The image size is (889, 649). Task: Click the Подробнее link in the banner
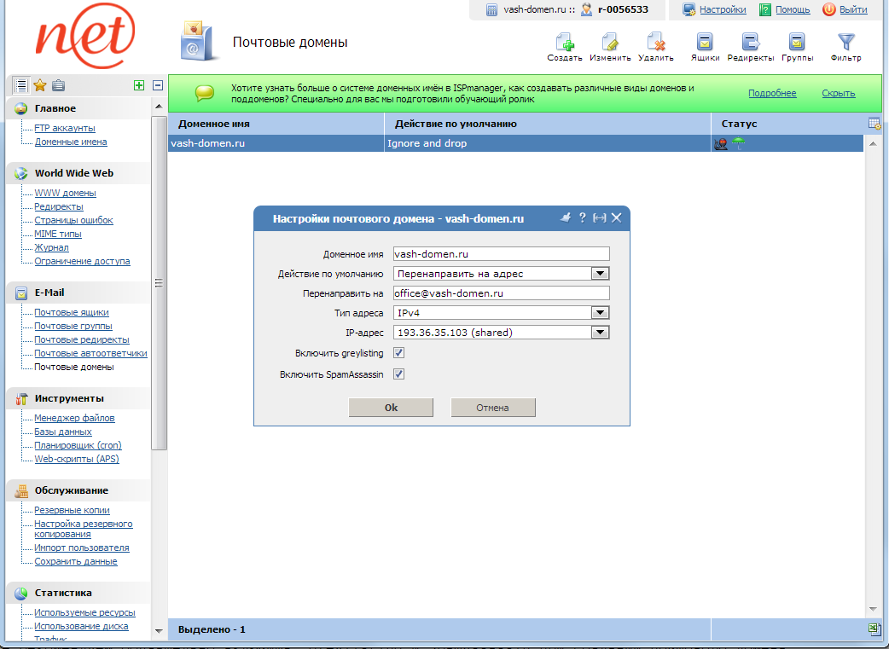tap(772, 94)
